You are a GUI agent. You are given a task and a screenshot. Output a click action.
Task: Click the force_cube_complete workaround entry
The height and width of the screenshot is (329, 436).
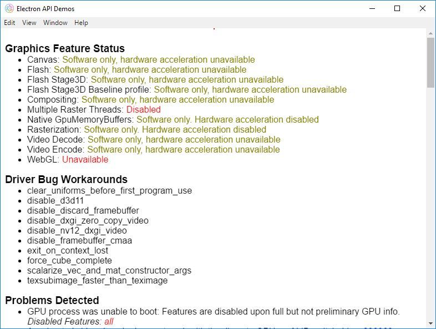pyautogui.click(x=69, y=261)
